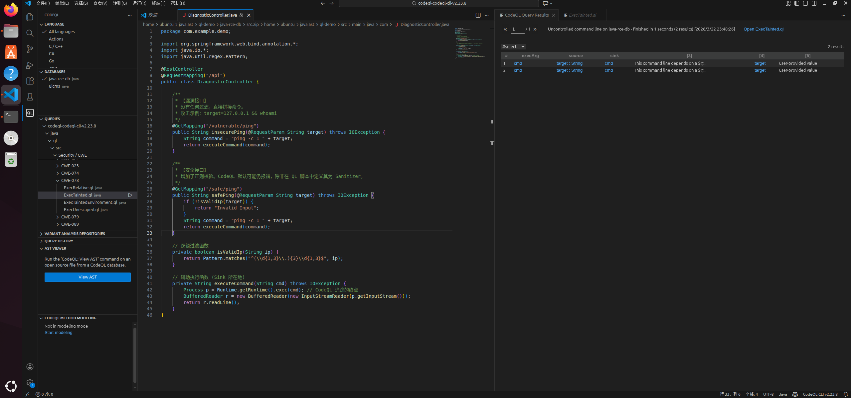This screenshot has width=851, height=398.
Task: Switch to the ExecTainted.ql tab
Action: click(582, 15)
